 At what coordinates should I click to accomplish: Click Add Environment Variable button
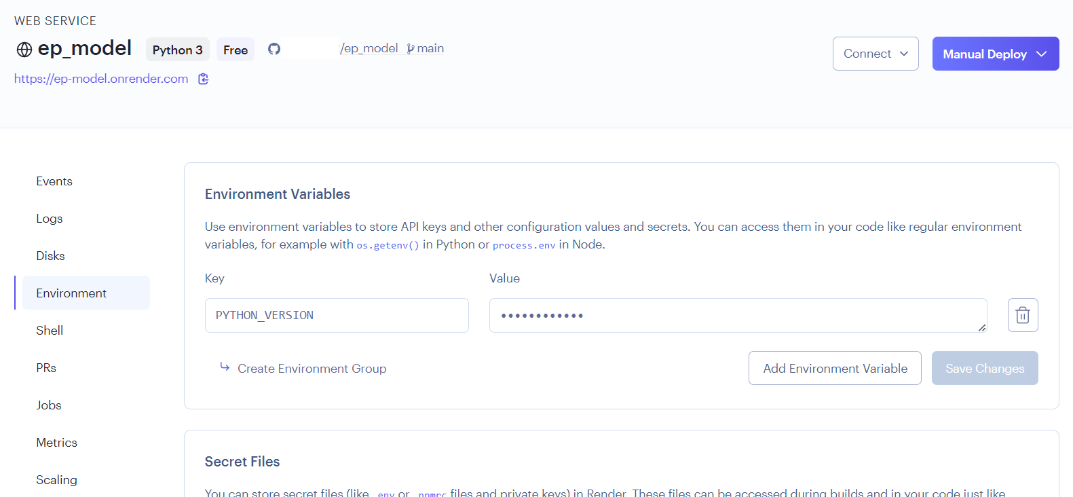(835, 368)
